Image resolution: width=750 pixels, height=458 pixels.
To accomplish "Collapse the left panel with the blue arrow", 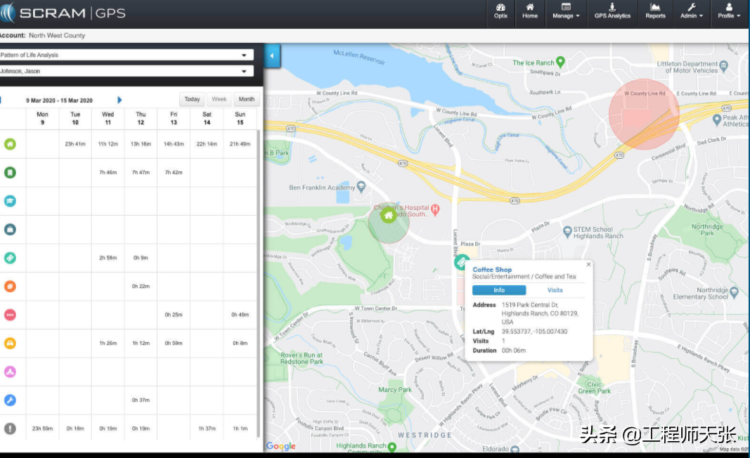I will (272, 55).
